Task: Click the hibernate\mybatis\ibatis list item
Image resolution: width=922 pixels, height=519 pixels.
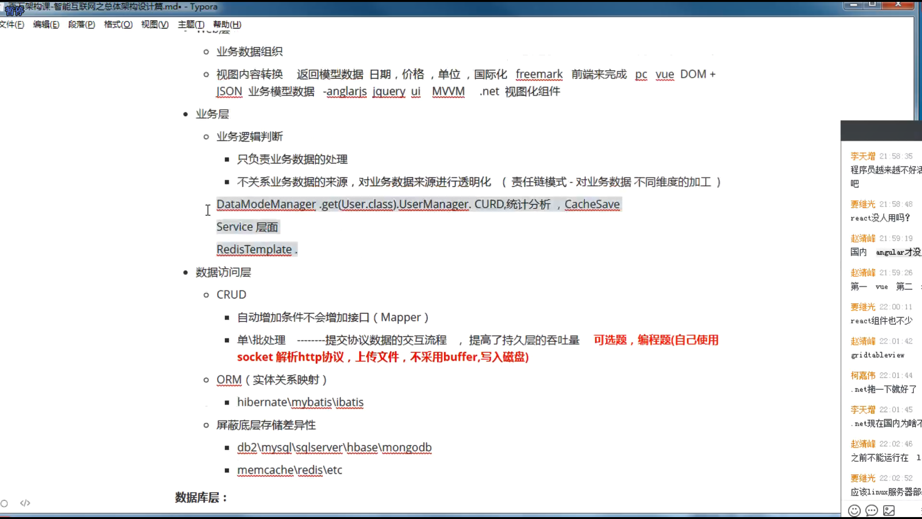Action: (300, 402)
